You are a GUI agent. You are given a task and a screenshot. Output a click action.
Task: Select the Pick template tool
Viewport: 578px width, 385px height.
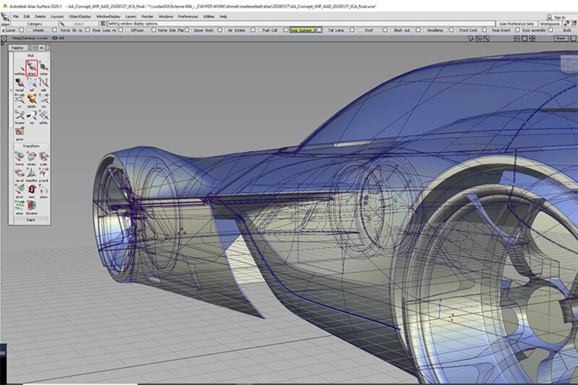coord(20,85)
